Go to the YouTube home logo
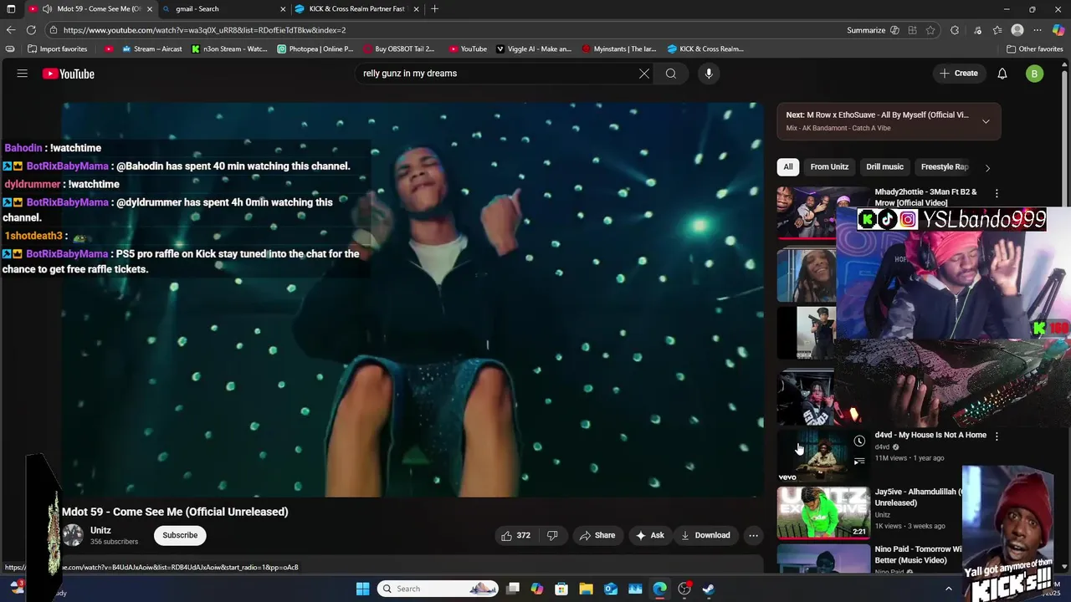 click(69, 74)
